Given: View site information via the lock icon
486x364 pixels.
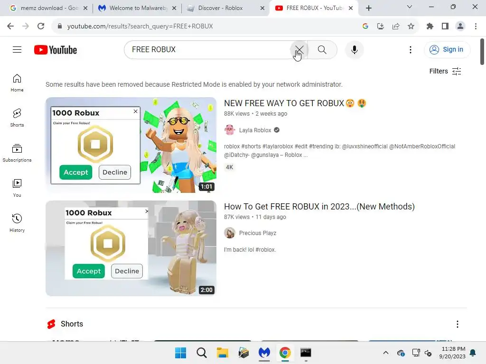Looking at the screenshot, I should pyautogui.click(x=60, y=27).
